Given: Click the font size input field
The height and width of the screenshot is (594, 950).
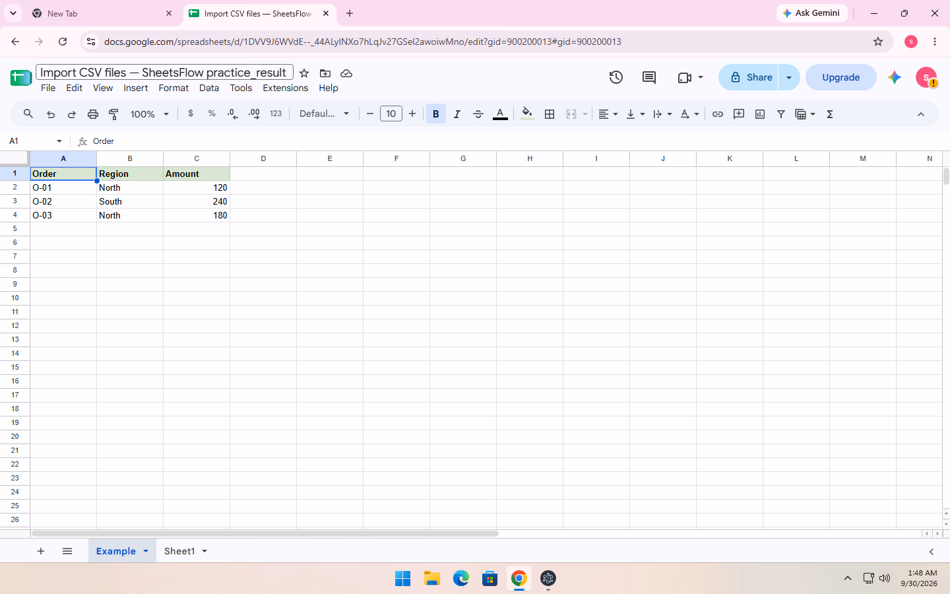Looking at the screenshot, I should click(391, 114).
